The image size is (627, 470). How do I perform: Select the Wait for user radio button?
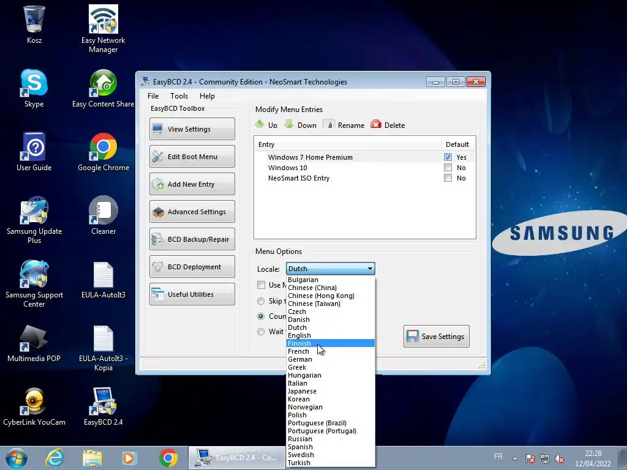[261, 331]
